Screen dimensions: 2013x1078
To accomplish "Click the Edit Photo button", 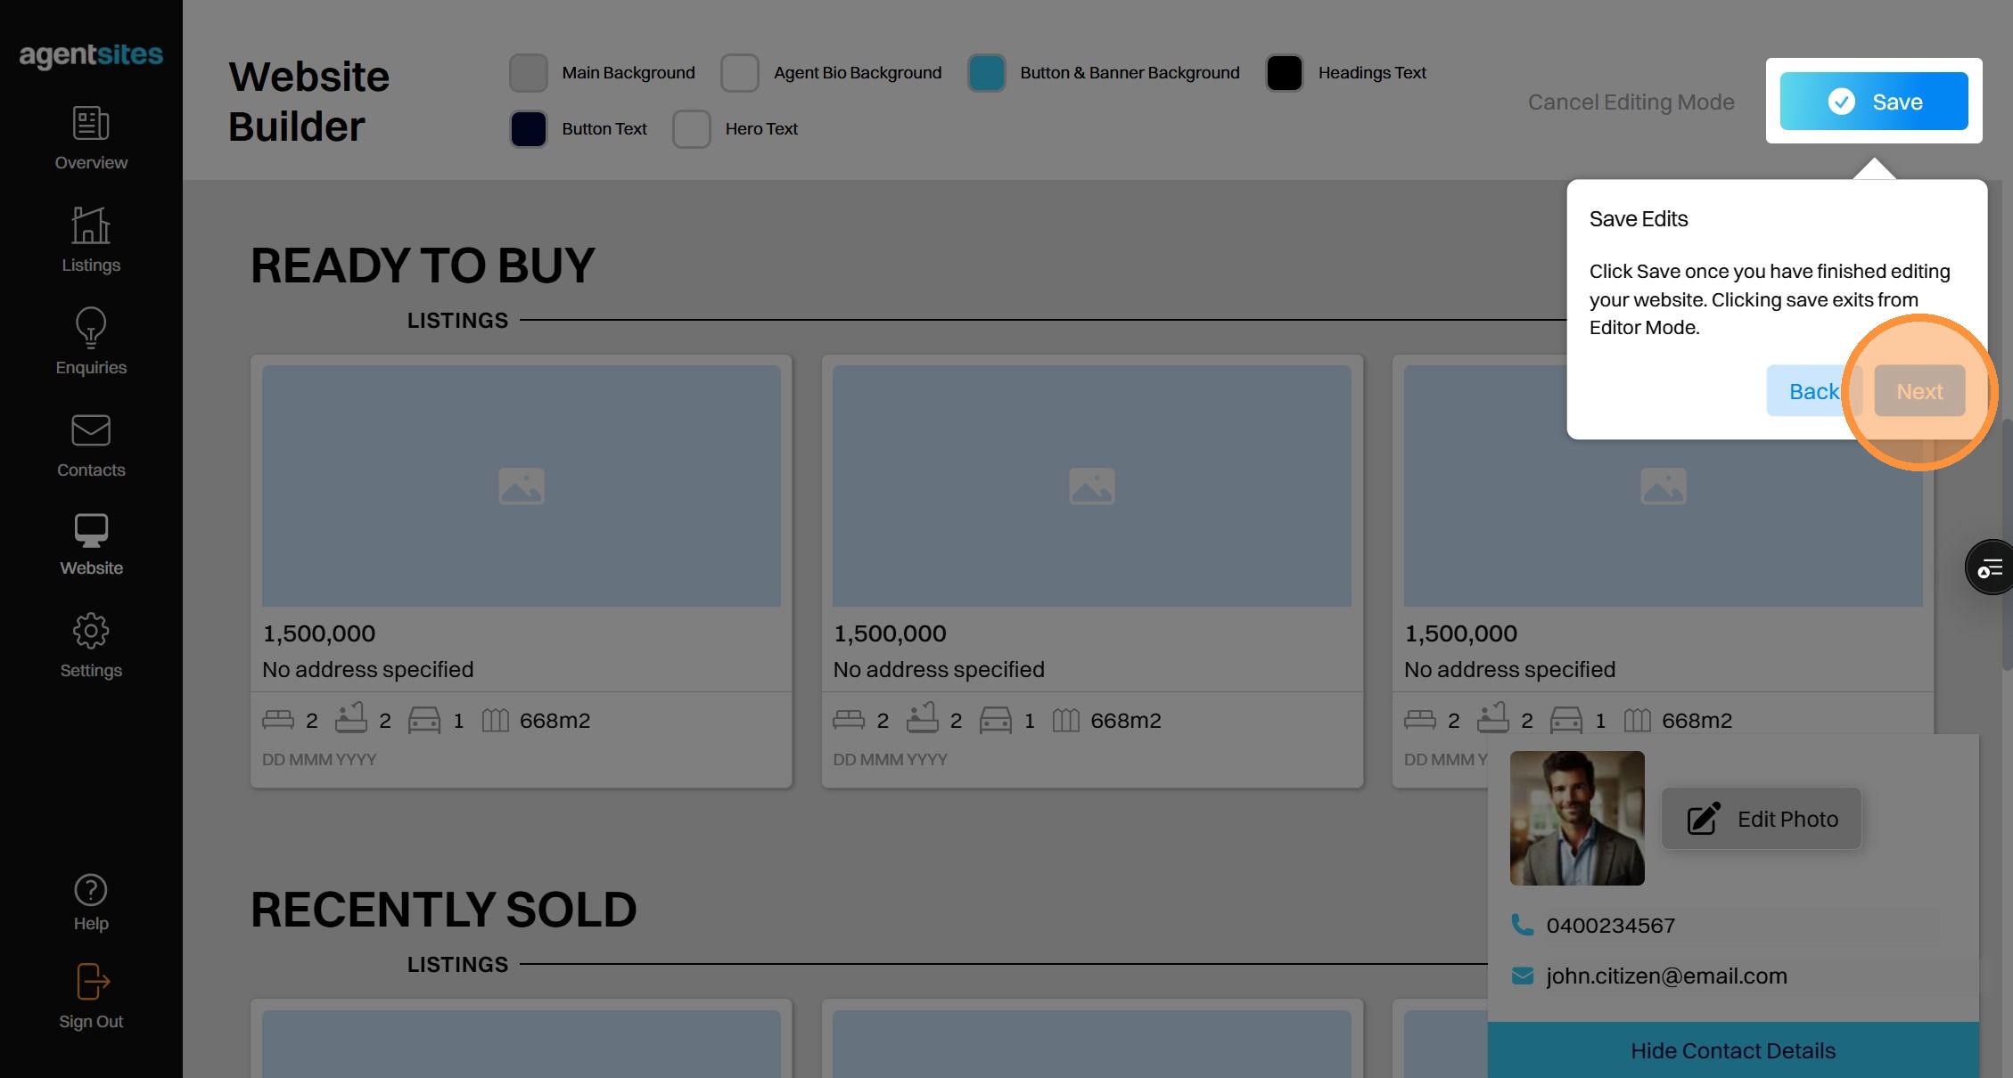I will pos(1762,819).
